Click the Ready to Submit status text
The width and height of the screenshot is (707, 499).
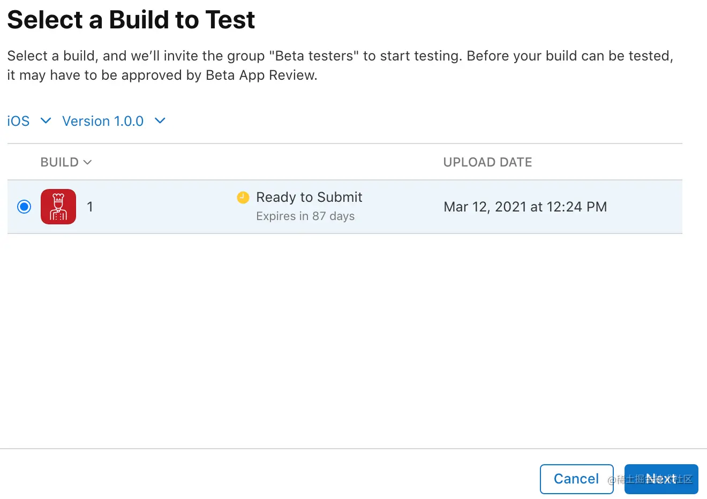point(309,197)
